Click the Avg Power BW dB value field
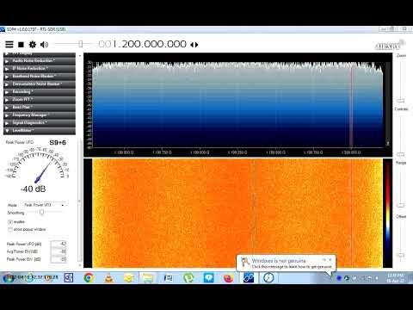The image size is (413, 310). (x=59, y=251)
